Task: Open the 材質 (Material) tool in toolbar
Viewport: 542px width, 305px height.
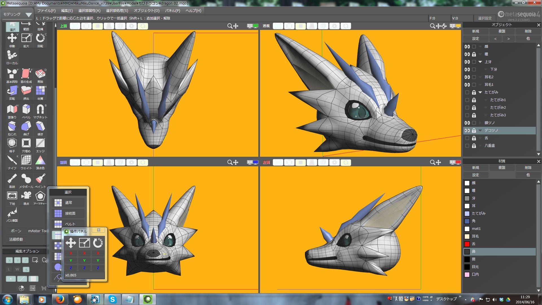Action: (x=40, y=93)
